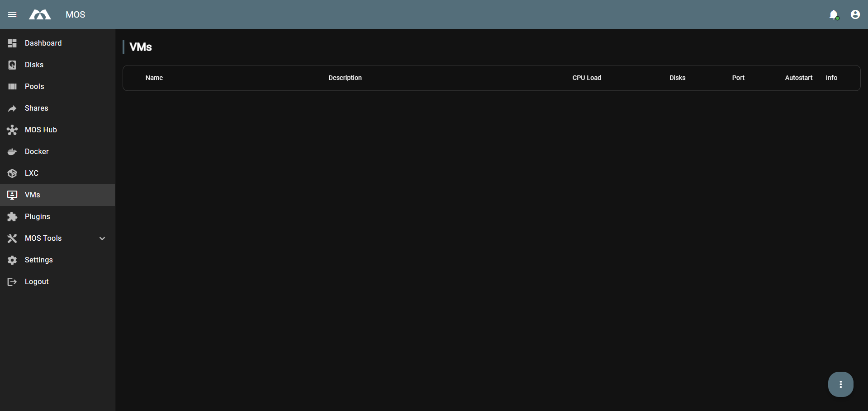Viewport: 868px width, 411px height.
Task: Select the VMs section in the sidebar
Action: [32, 195]
